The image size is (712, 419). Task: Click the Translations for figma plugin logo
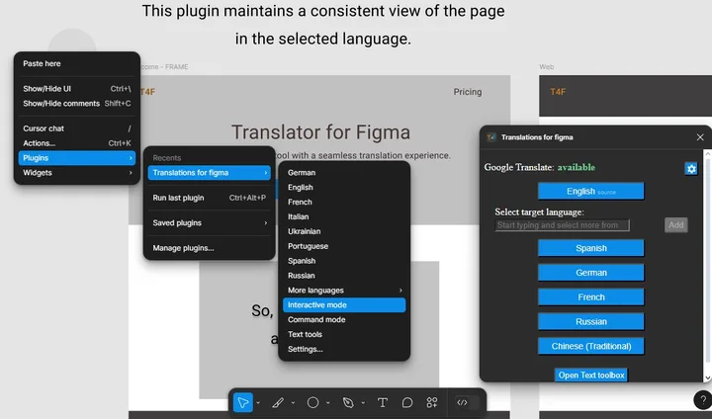click(x=491, y=137)
